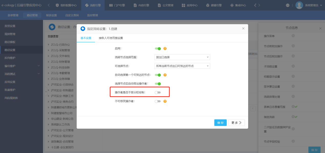Turn on the 不可修改操作者 switch
The width and height of the screenshot is (325, 153).
(x=158, y=101)
